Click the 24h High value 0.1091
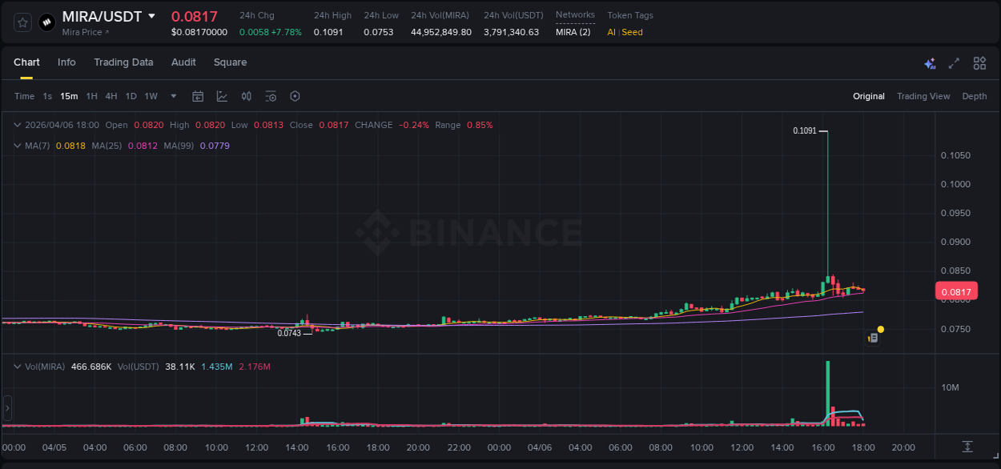The width and height of the screenshot is (1001, 469). click(328, 32)
